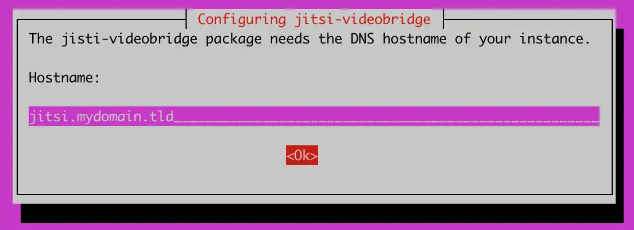Place the cursor after tld in the hostname field
634x230 pixels.
point(174,117)
